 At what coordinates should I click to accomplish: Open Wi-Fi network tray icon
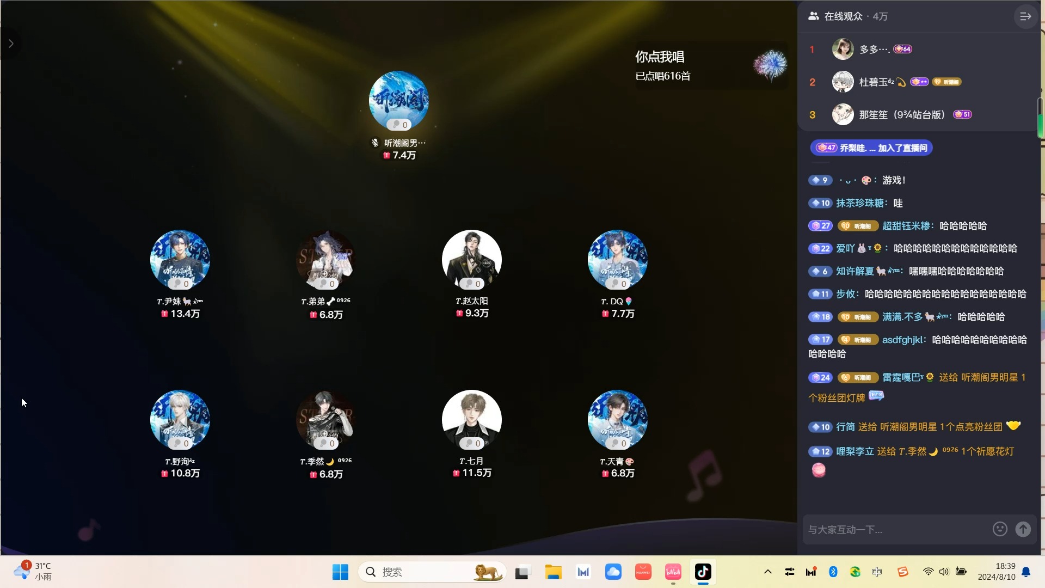(929, 572)
